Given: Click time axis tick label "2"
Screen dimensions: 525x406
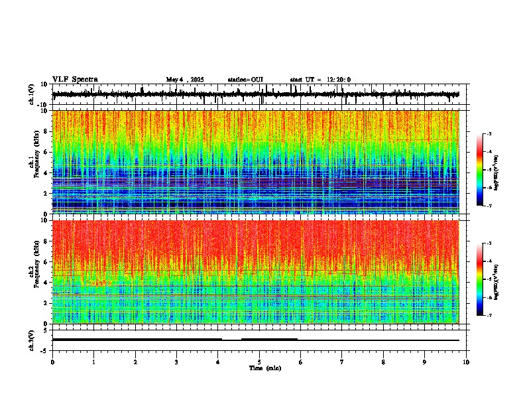Looking at the screenshot, I should click(135, 362).
